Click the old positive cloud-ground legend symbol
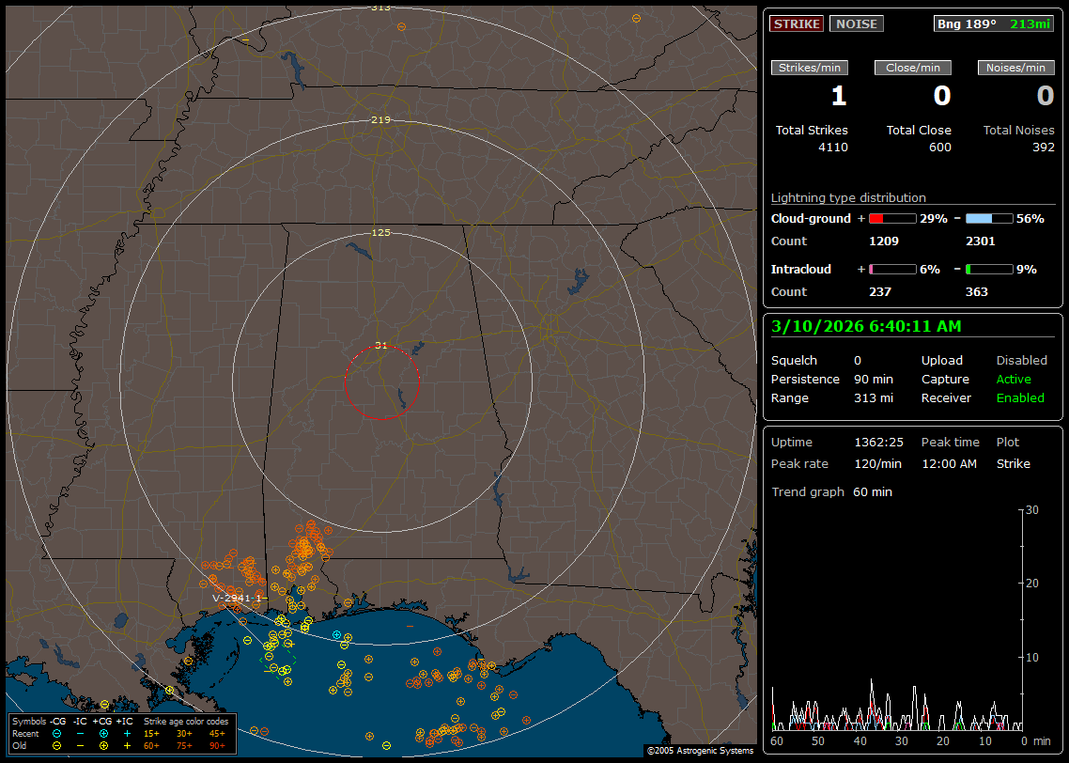 pos(103,745)
